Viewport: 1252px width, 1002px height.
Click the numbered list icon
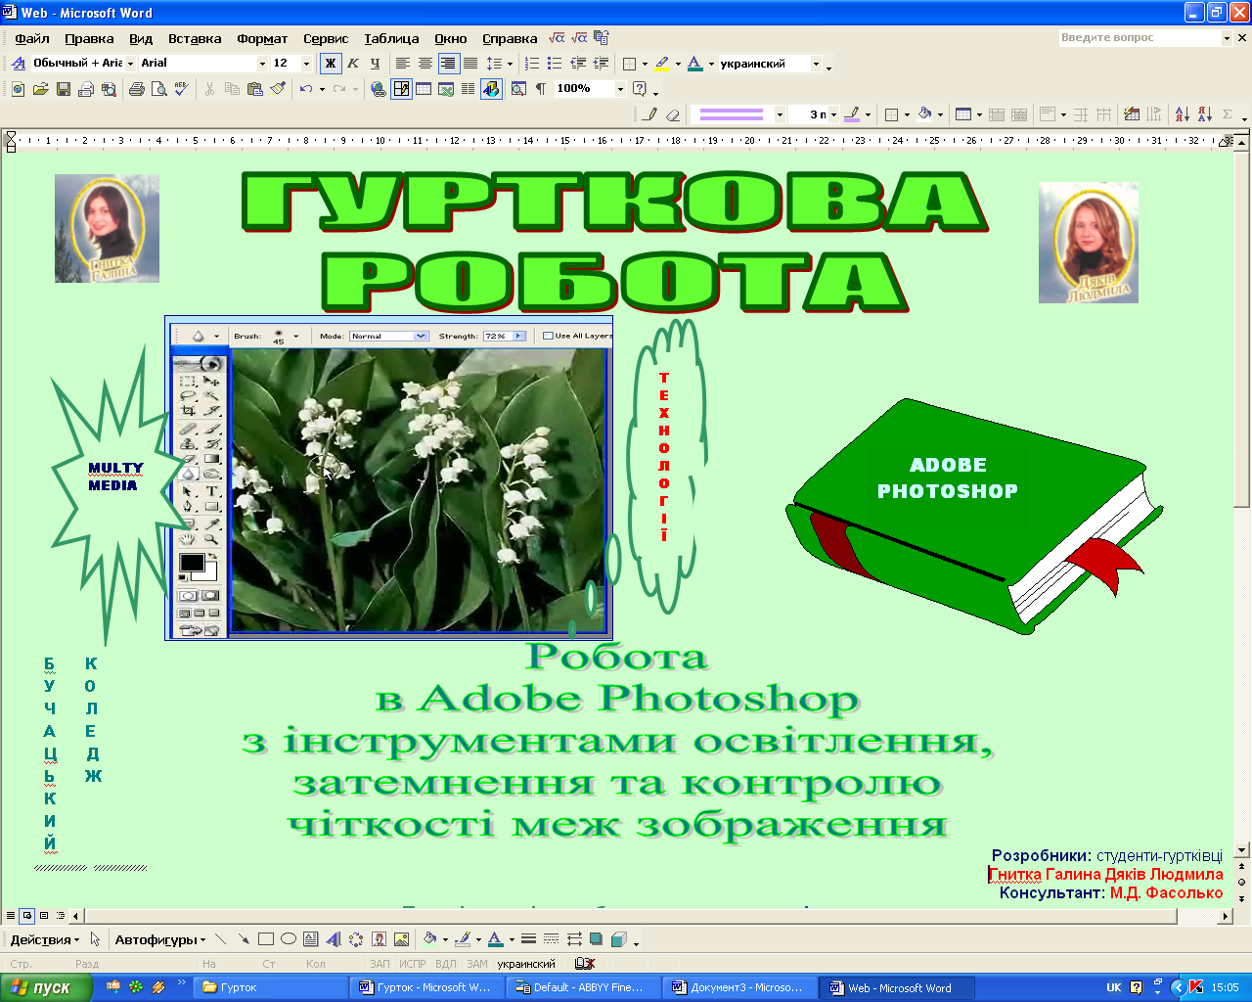click(x=532, y=63)
